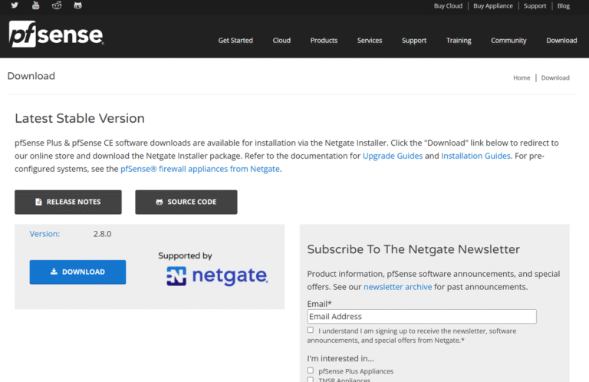Open the YouTube channel icon
589x382 pixels.
coord(35,5)
